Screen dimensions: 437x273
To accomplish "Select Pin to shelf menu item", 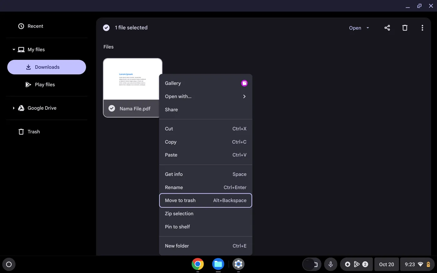I will click(x=206, y=227).
